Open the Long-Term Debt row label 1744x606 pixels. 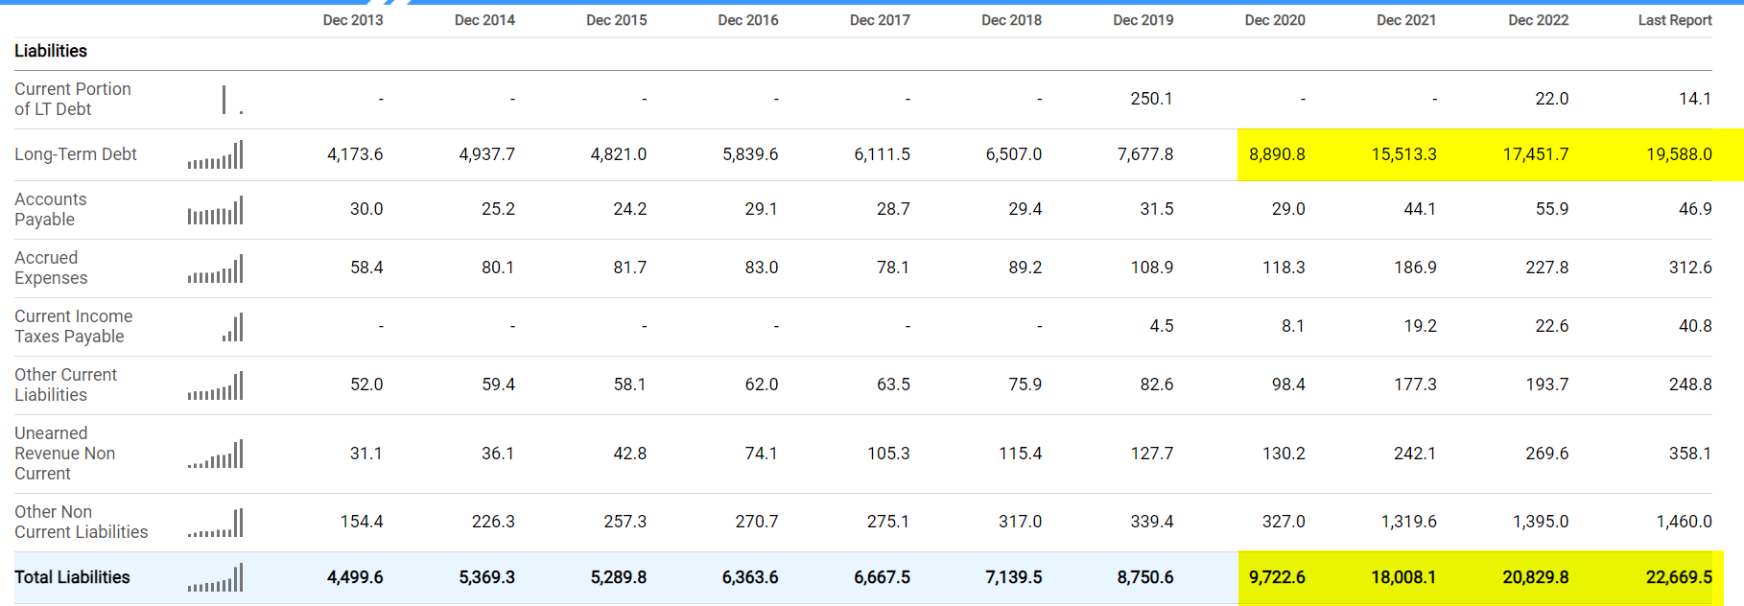pyautogui.click(x=76, y=154)
